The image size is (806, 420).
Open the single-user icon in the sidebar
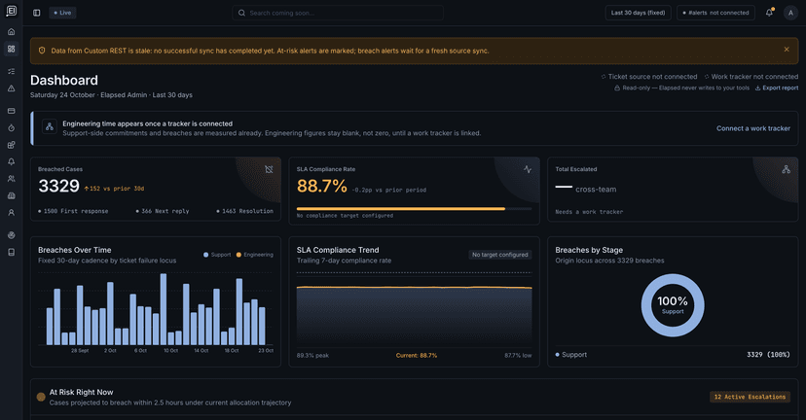pos(12,213)
